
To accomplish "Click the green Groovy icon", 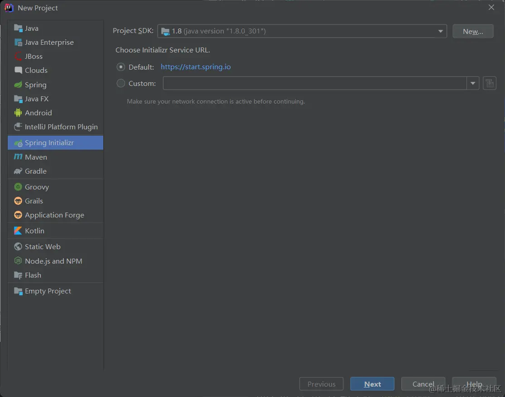I will [18, 187].
